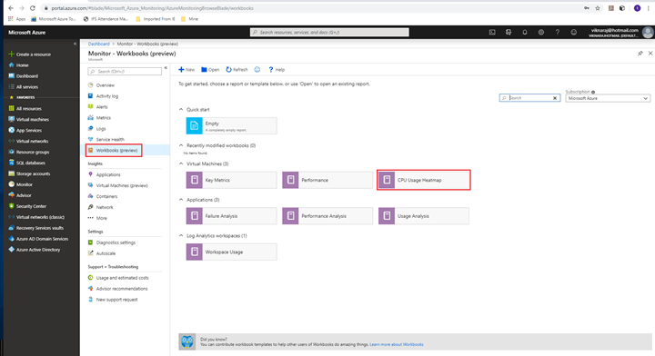The height and width of the screenshot is (356, 655).
Task: Open the help question mark in top bar
Action: click(558, 32)
